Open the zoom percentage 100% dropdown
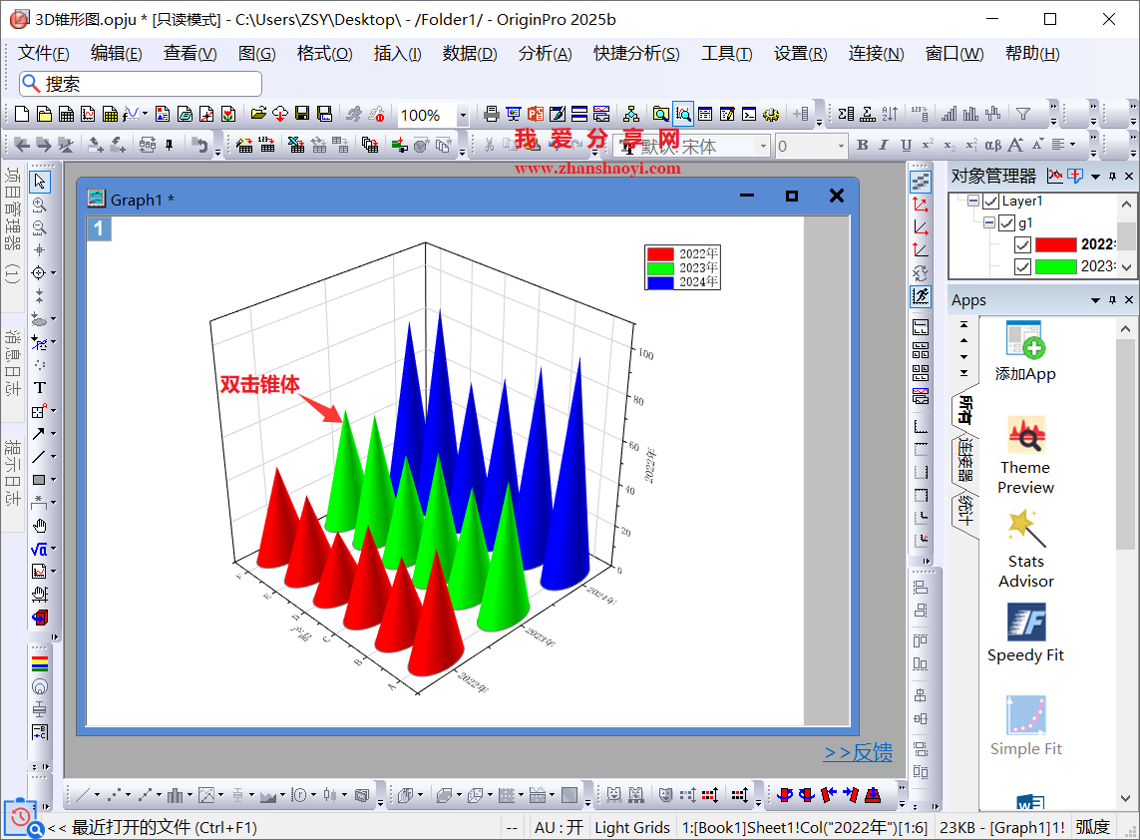The height and width of the screenshot is (840, 1140). pyautogui.click(x=462, y=116)
